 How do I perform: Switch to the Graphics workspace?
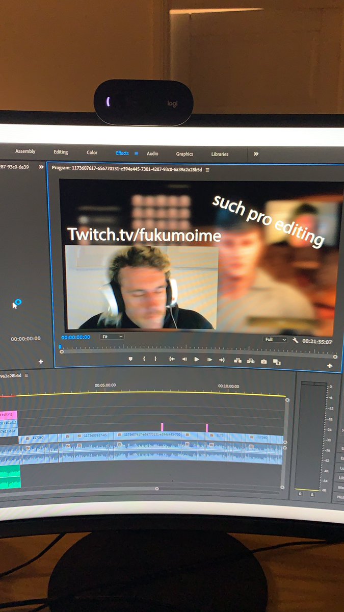click(184, 154)
